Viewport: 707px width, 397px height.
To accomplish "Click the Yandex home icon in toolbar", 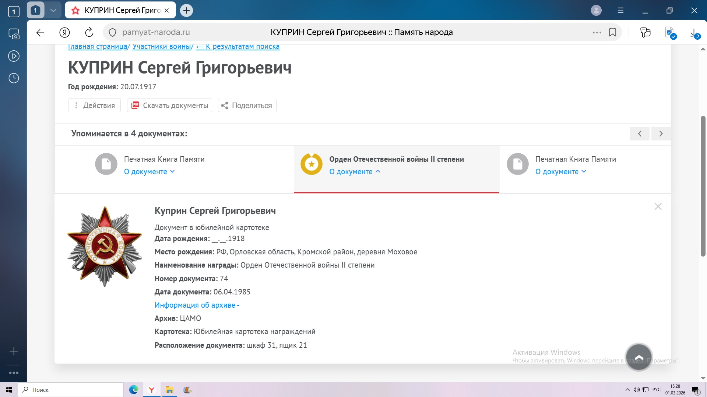I will point(64,32).
